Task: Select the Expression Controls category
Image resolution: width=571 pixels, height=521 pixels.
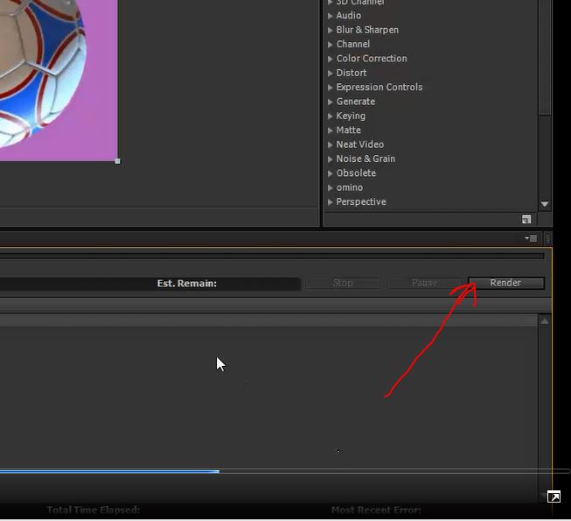Action: pyautogui.click(x=379, y=88)
